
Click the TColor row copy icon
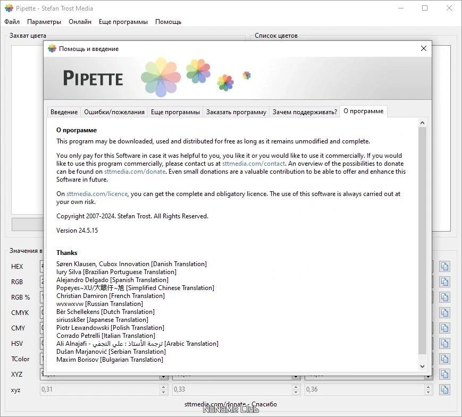(x=444, y=359)
